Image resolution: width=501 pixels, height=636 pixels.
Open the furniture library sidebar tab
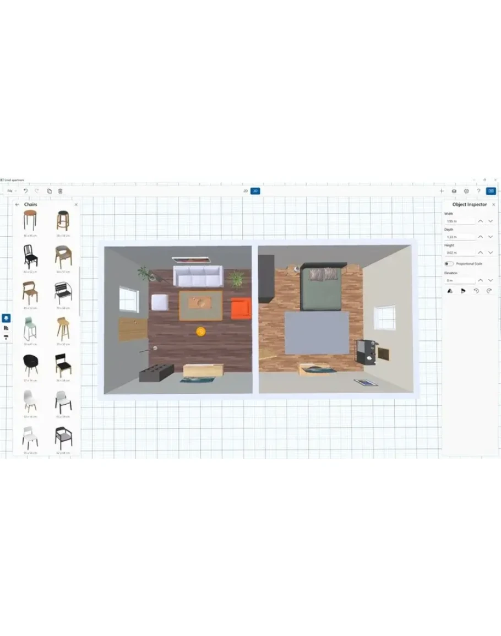6,318
